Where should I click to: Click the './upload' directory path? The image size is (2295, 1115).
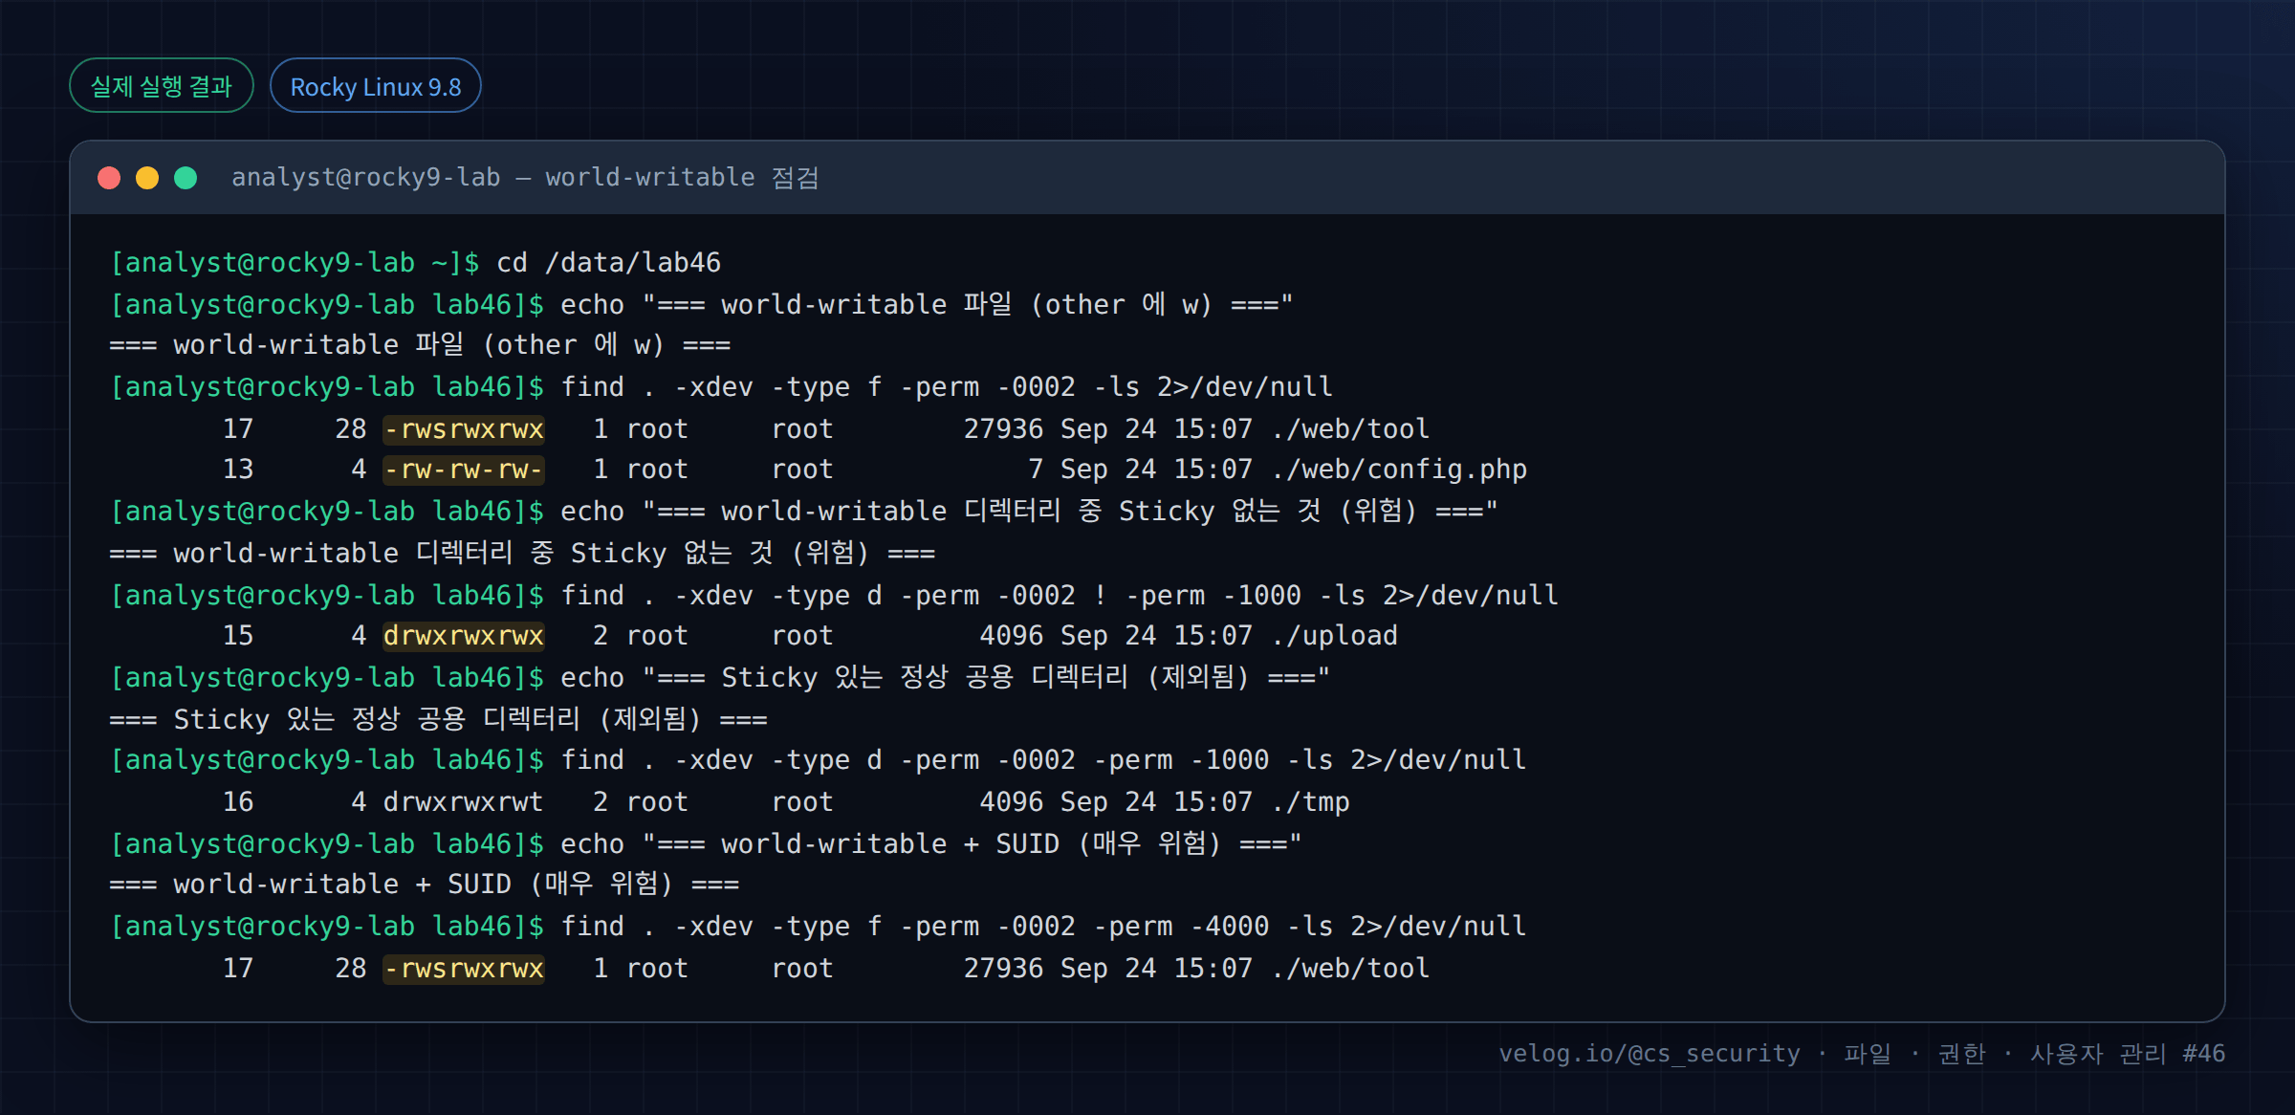(x=1334, y=636)
